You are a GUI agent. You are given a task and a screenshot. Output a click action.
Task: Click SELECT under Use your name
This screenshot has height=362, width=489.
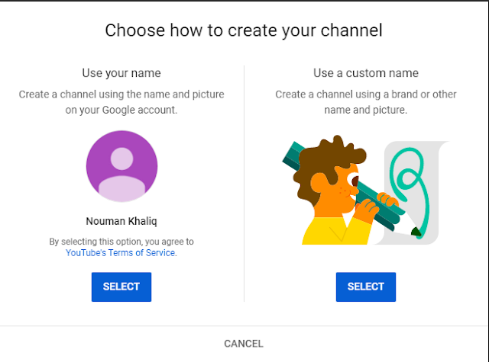coord(121,287)
